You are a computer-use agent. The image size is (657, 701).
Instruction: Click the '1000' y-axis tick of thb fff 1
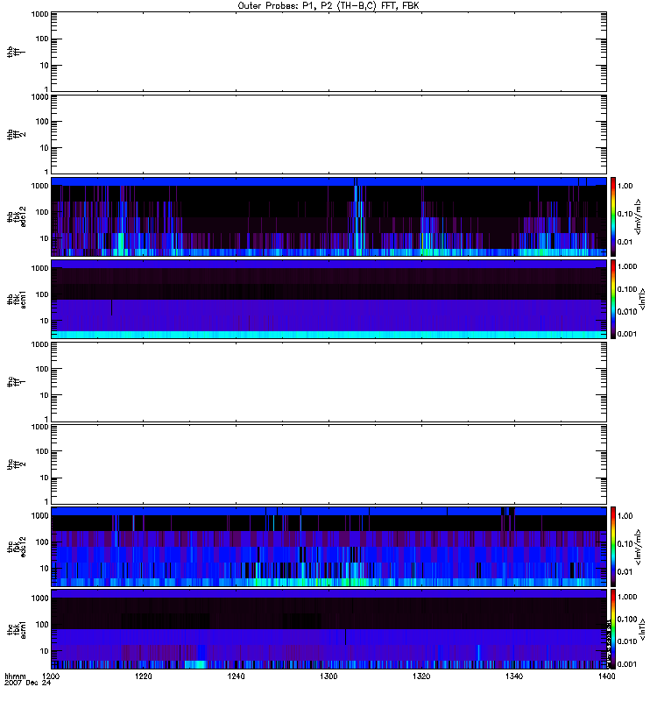[39, 14]
